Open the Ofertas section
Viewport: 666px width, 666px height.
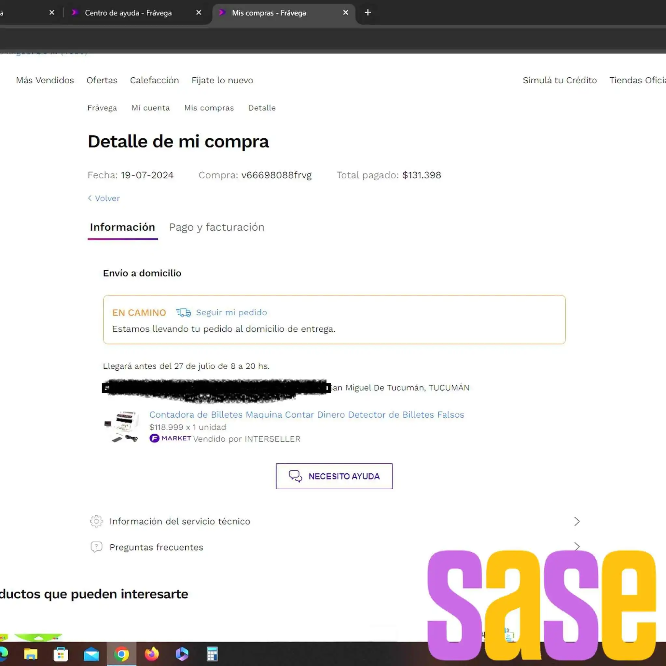pyautogui.click(x=102, y=80)
